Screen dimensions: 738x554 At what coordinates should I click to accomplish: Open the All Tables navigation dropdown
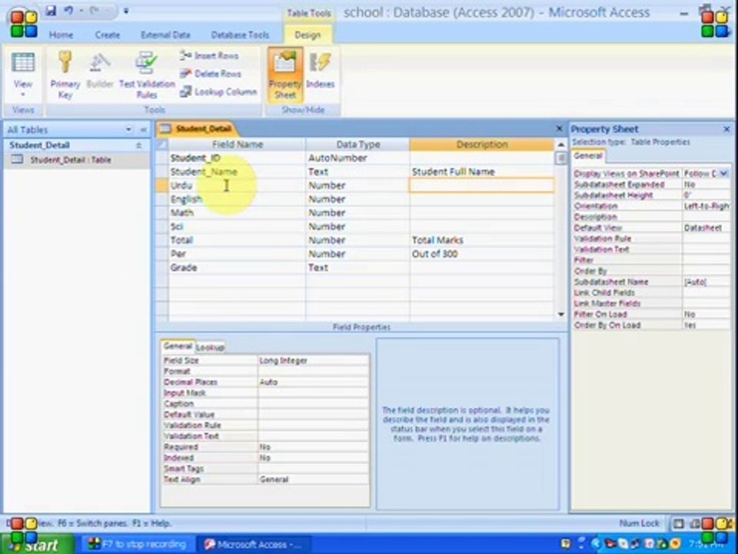(128, 129)
